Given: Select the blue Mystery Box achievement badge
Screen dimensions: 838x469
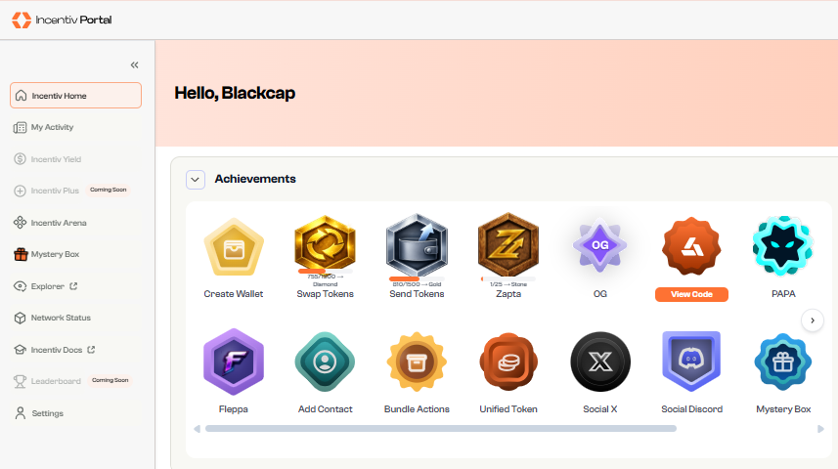Looking at the screenshot, I should [x=783, y=362].
